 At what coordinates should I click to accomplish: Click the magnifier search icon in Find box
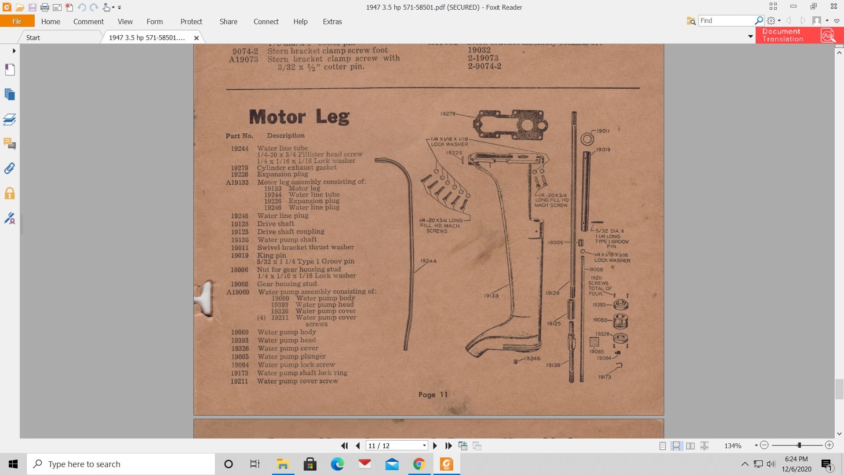759,21
